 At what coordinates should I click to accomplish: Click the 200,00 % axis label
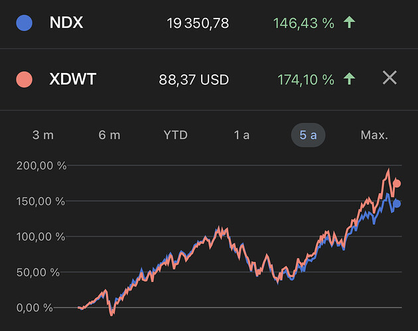(x=41, y=165)
